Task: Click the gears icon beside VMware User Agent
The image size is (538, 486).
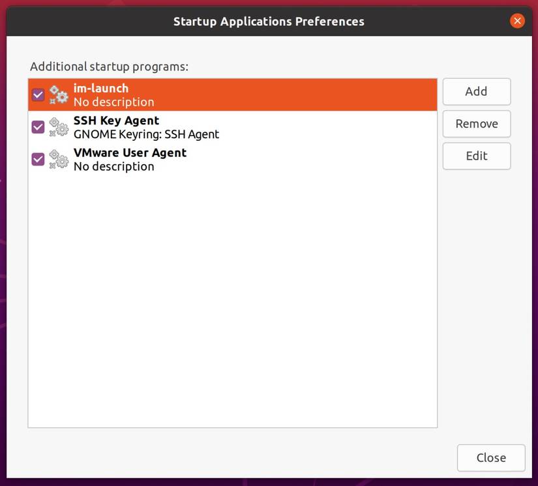Action: click(58, 159)
